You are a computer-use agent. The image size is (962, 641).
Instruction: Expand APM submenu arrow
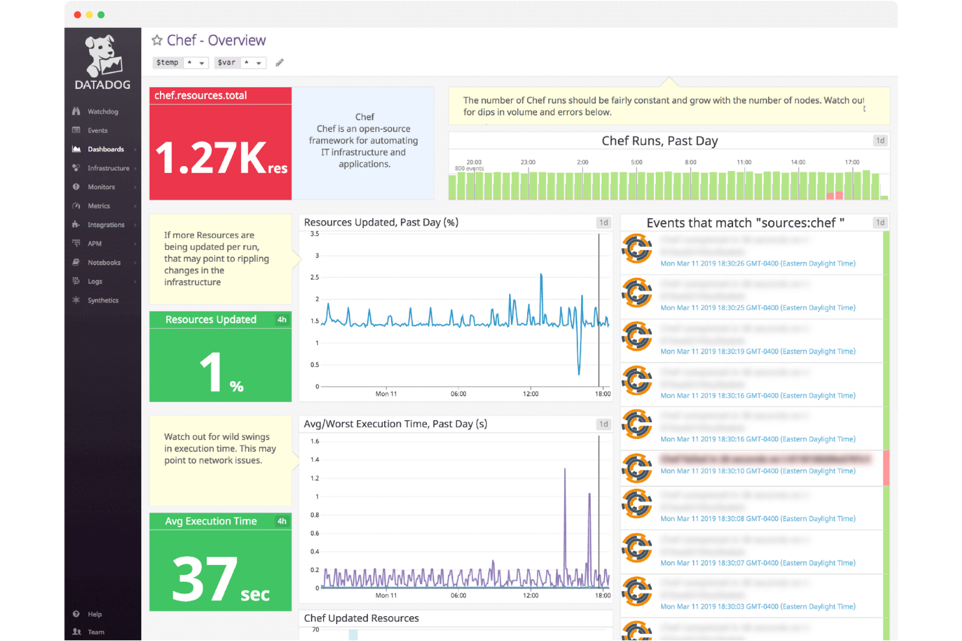coord(135,244)
